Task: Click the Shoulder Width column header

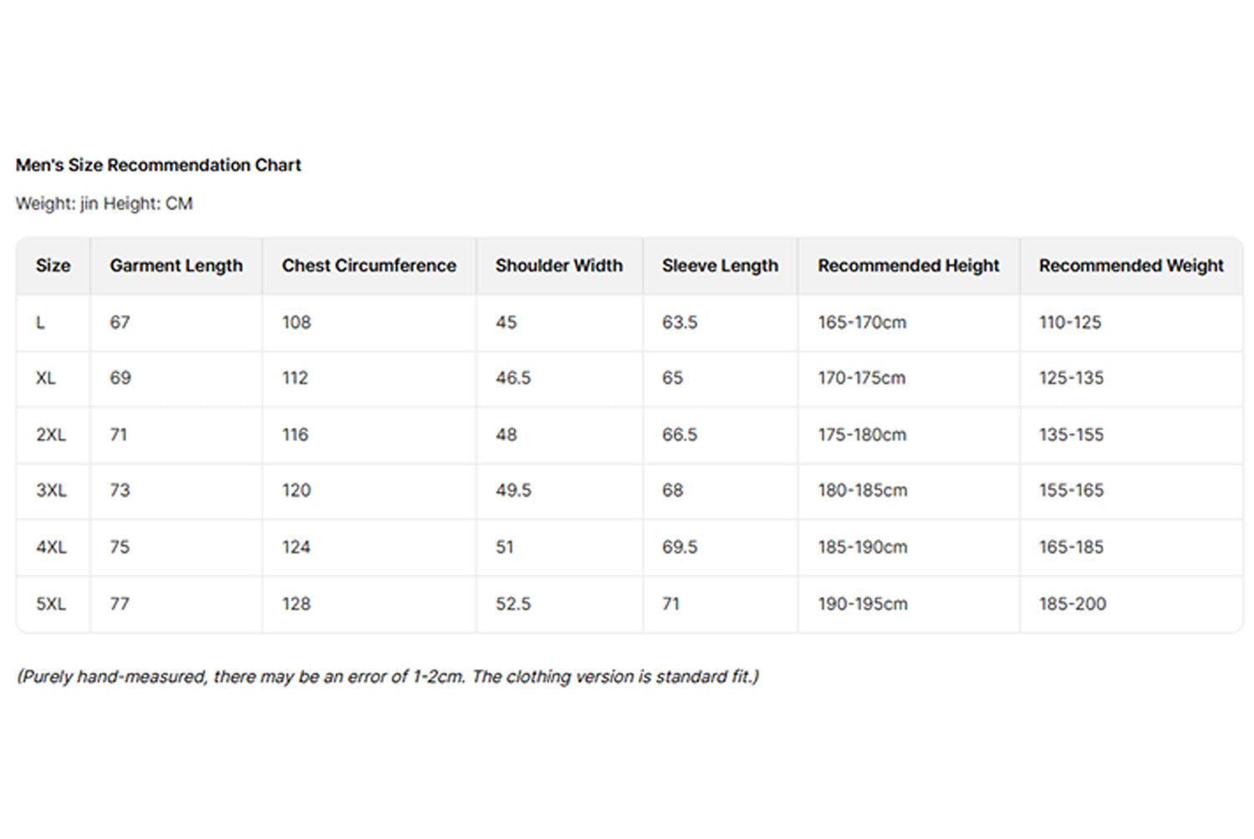Action: click(x=558, y=266)
